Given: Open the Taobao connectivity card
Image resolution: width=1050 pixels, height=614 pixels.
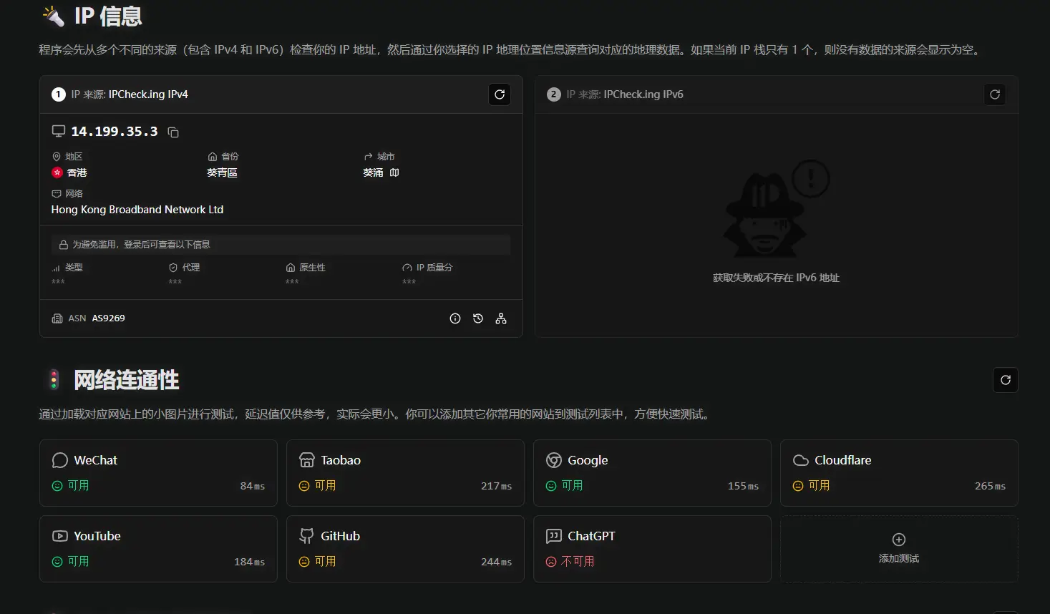Looking at the screenshot, I should pyautogui.click(x=405, y=473).
